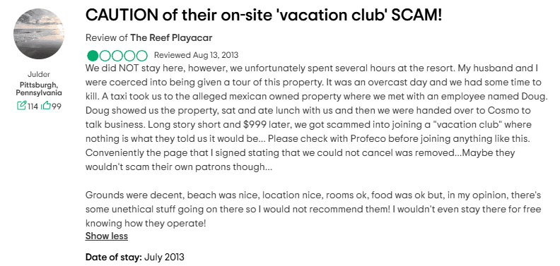
Task: Open Julder's profile avatar picture
Action: coord(39,34)
